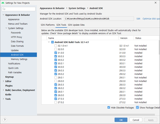Viewport: 160px width, 124px height.
Task: Check the 32.0.0 build-tools checkbox
Action: [56, 49]
